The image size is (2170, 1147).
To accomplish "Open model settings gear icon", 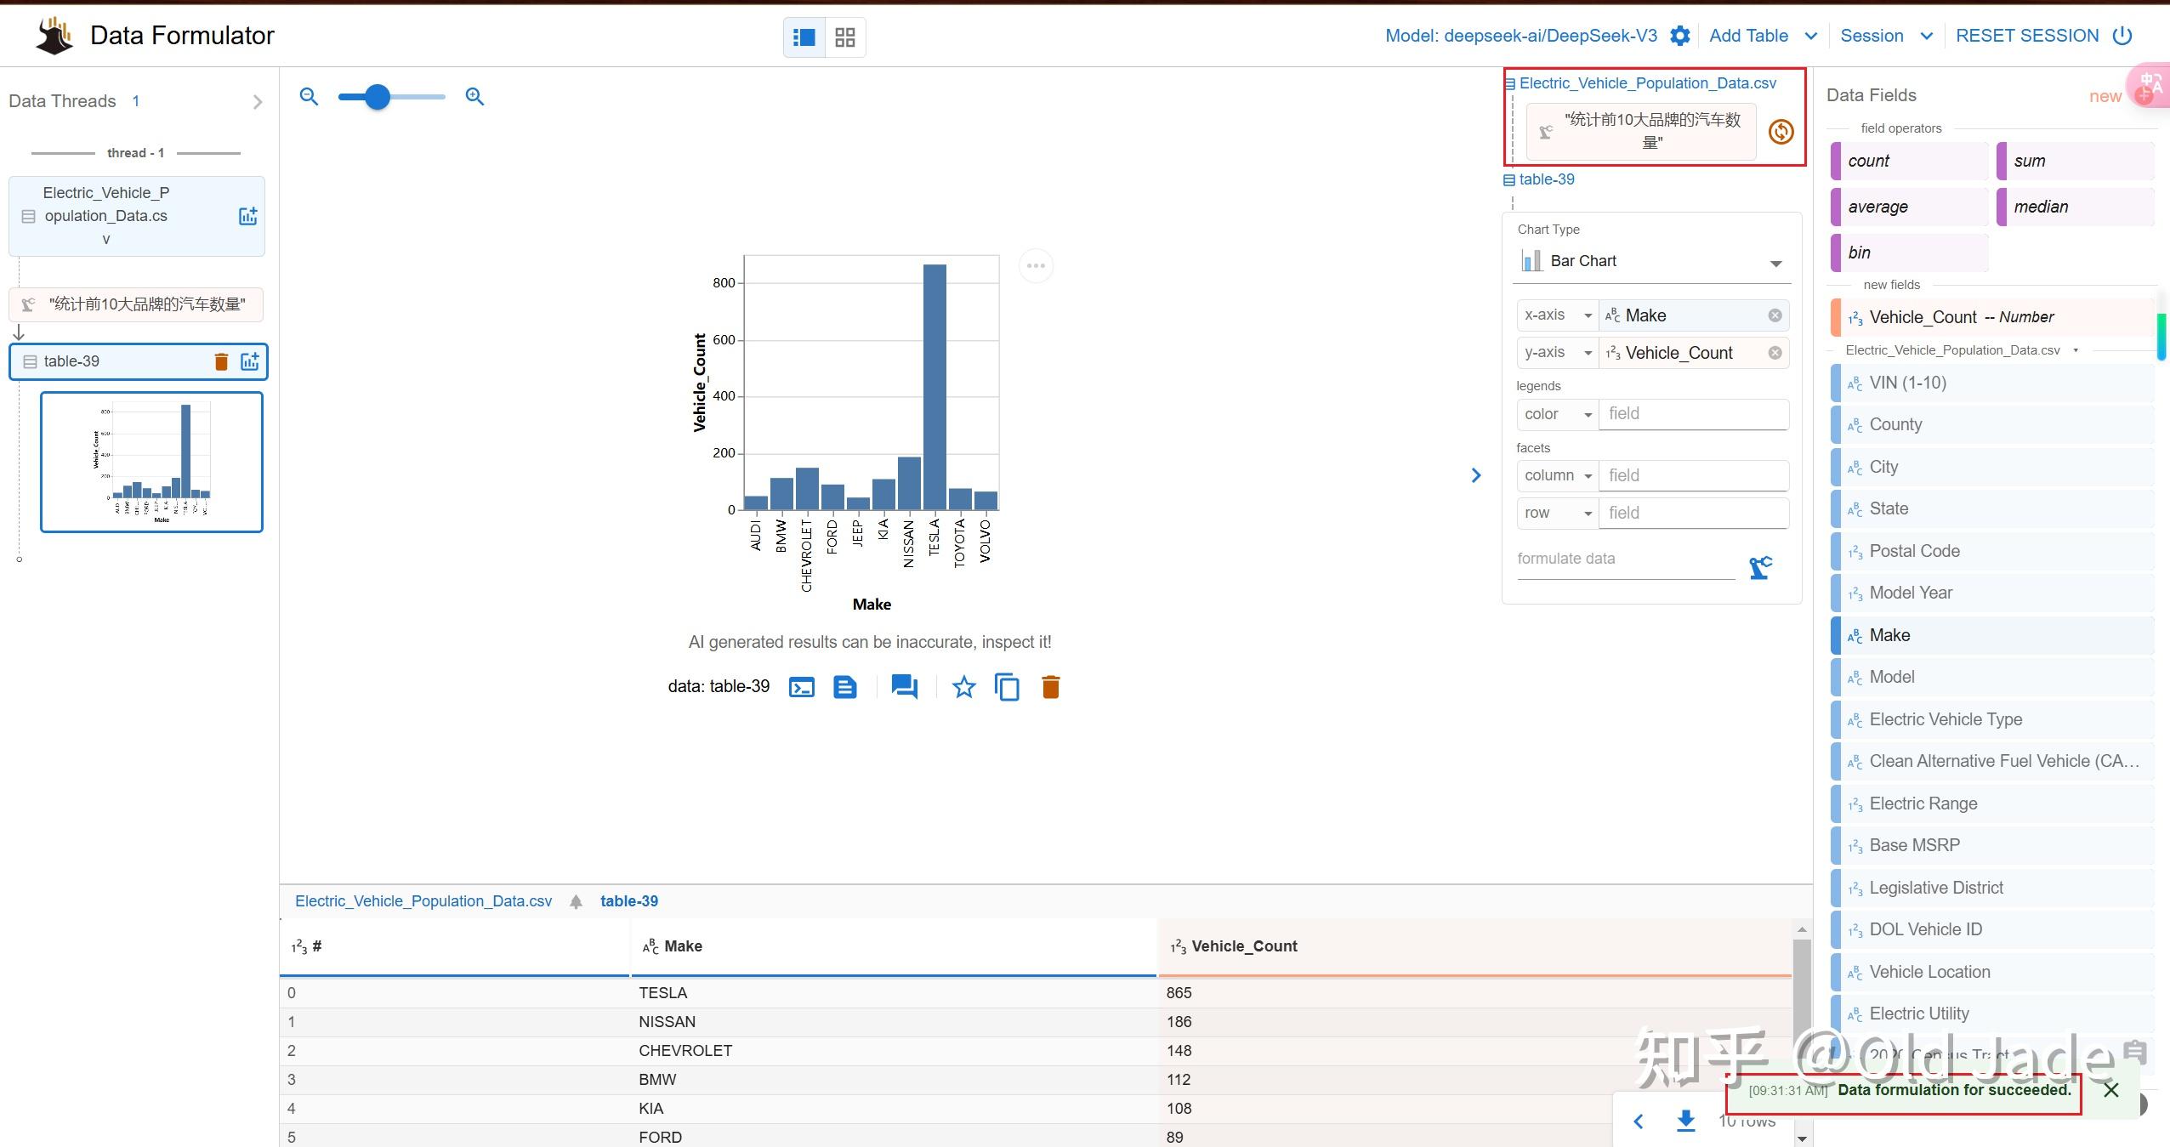I will [x=1679, y=36].
